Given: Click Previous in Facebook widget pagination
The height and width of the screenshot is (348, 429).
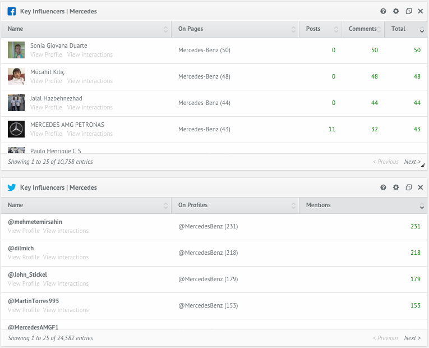Looking at the screenshot, I should point(386,162).
